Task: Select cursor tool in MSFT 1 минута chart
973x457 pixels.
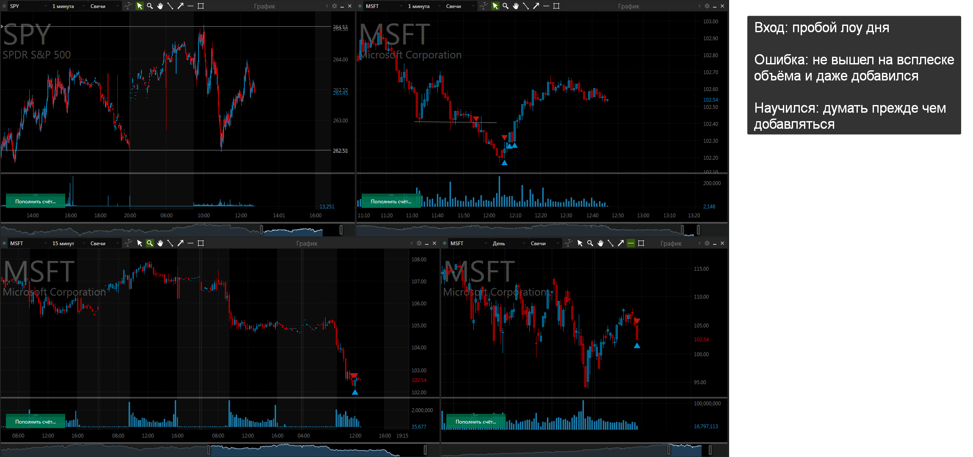Action: tap(495, 6)
